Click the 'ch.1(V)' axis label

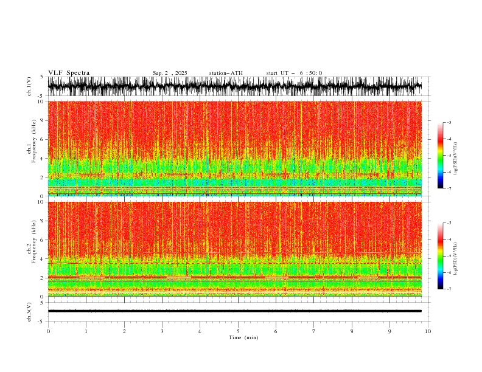pyautogui.click(x=29, y=87)
